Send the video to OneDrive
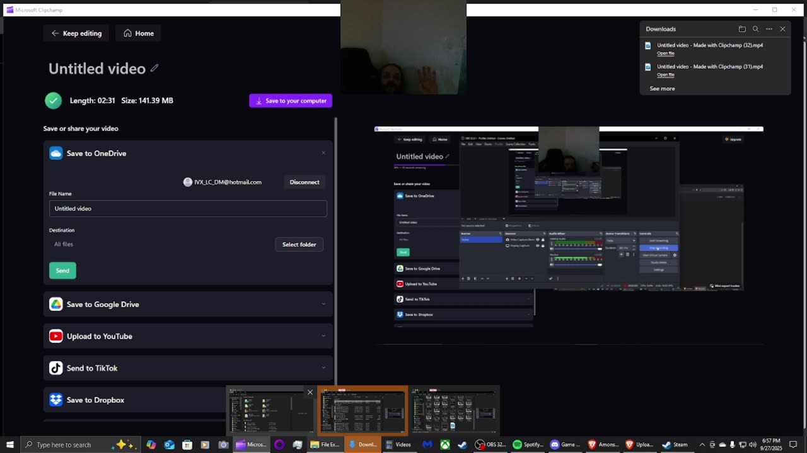 tap(62, 271)
